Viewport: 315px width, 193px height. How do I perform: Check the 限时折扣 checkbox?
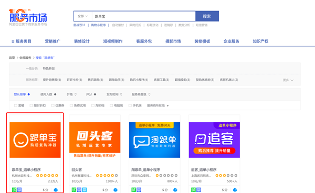(x=31, y=105)
